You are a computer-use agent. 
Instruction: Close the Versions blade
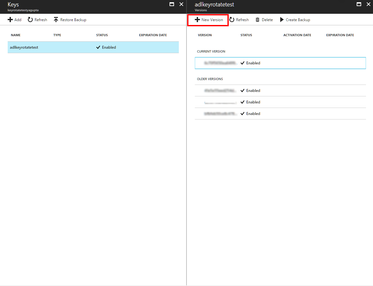368,4
